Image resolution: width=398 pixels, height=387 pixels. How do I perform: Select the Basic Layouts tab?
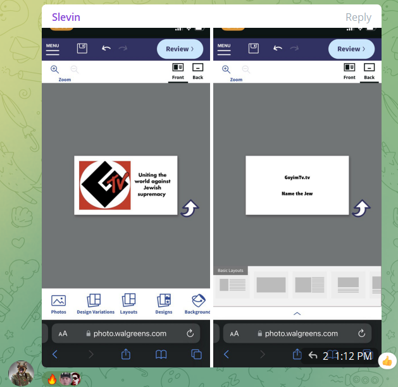point(230,271)
